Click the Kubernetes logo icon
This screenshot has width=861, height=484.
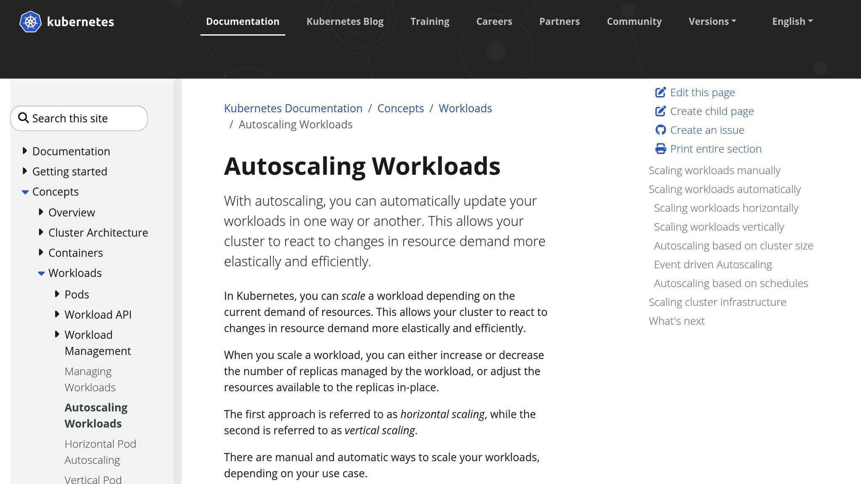click(x=30, y=21)
